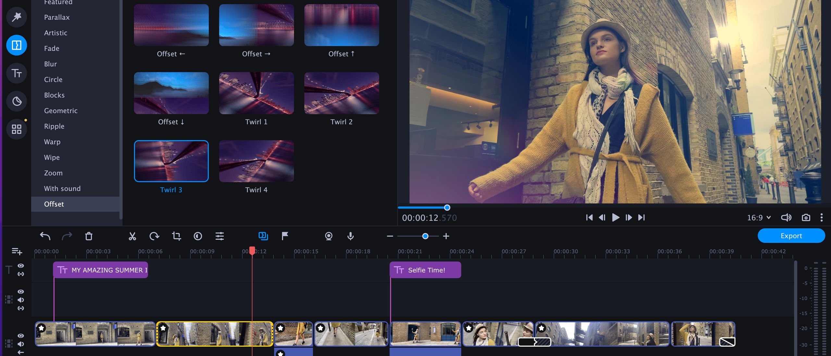Click the split clip scissors icon
The image size is (831, 356).
point(132,236)
